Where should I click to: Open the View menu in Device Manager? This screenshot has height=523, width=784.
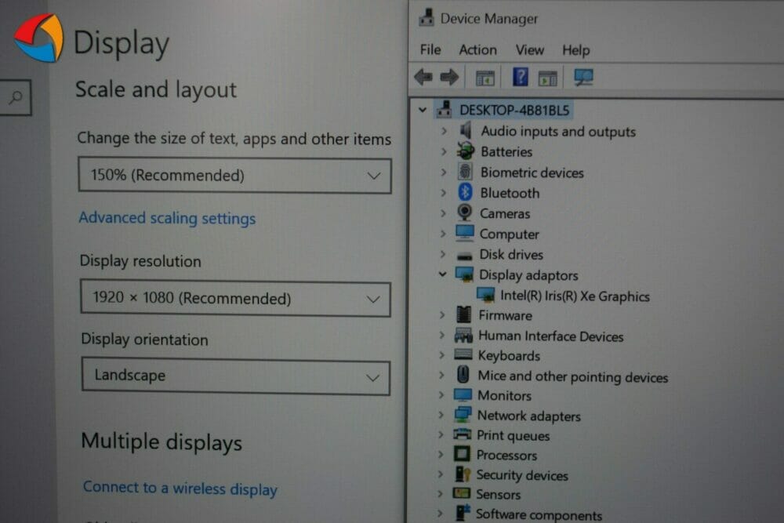530,50
